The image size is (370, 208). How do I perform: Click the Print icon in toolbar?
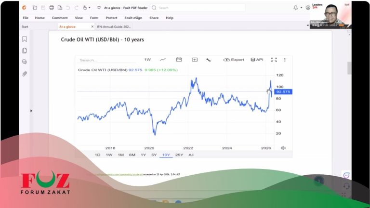(52, 8)
